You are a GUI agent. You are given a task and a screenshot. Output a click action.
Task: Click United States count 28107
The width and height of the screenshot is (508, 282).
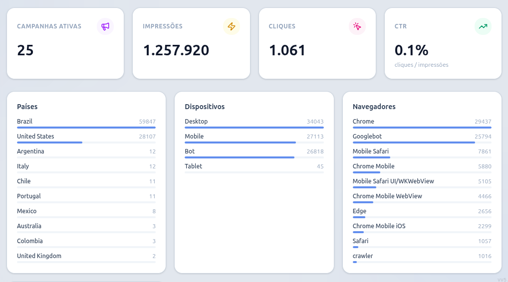147,137
